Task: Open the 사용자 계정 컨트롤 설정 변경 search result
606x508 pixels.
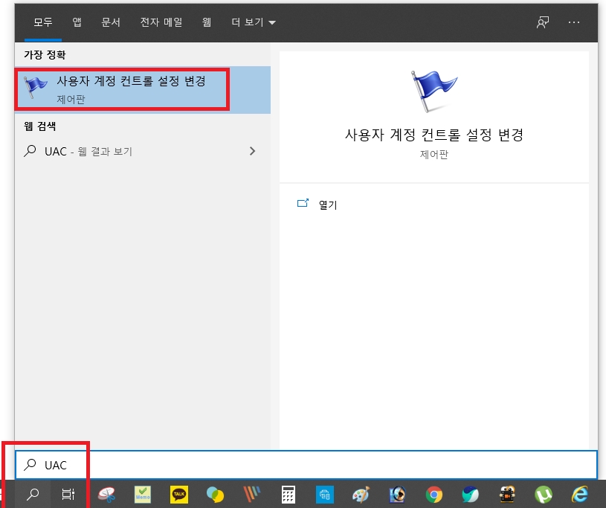Action: click(x=142, y=90)
